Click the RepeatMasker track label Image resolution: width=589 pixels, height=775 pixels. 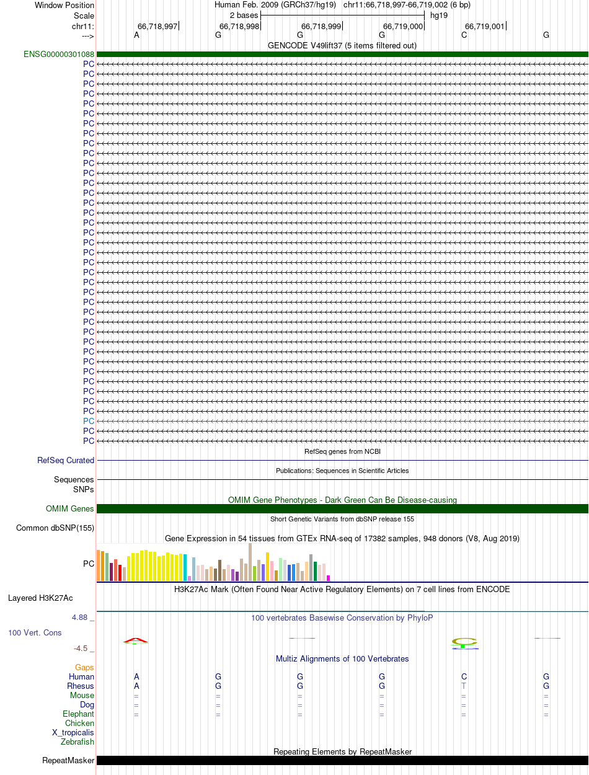pyautogui.click(x=68, y=760)
